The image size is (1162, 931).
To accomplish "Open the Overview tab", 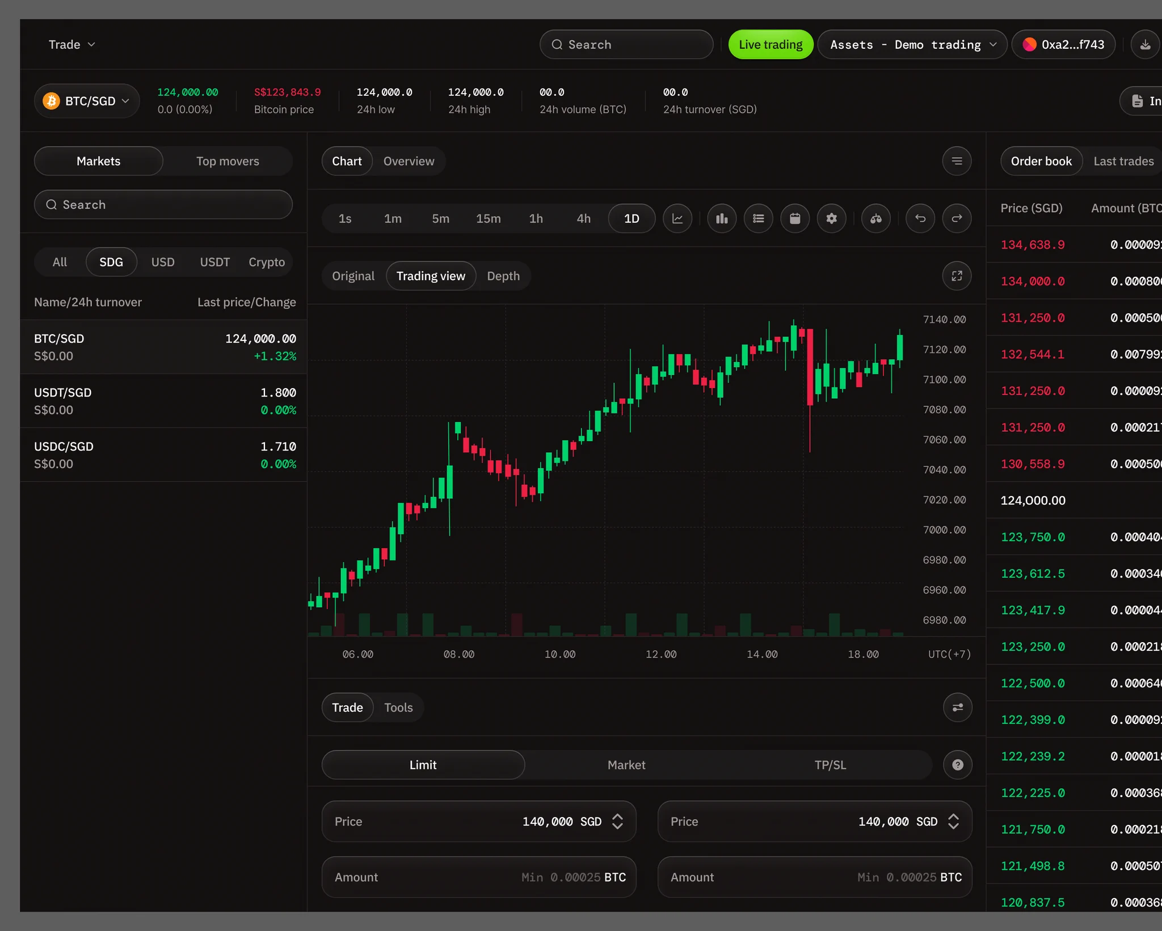I will point(409,161).
